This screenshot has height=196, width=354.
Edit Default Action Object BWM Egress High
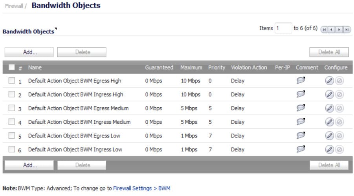[329, 81]
